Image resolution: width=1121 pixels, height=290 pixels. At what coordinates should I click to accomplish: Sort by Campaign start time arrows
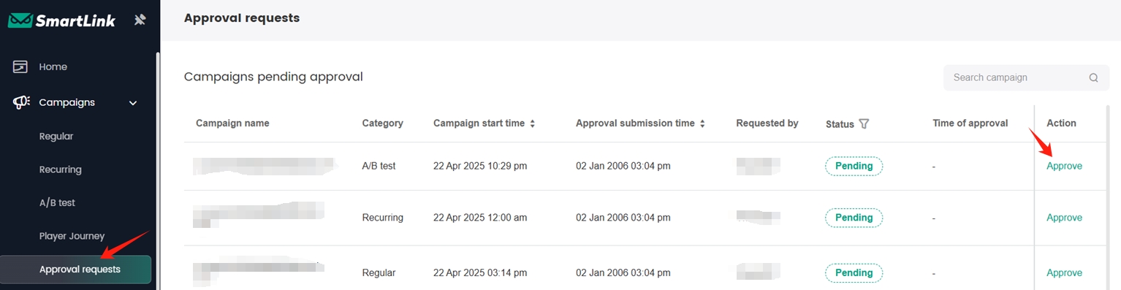point(533,123)
